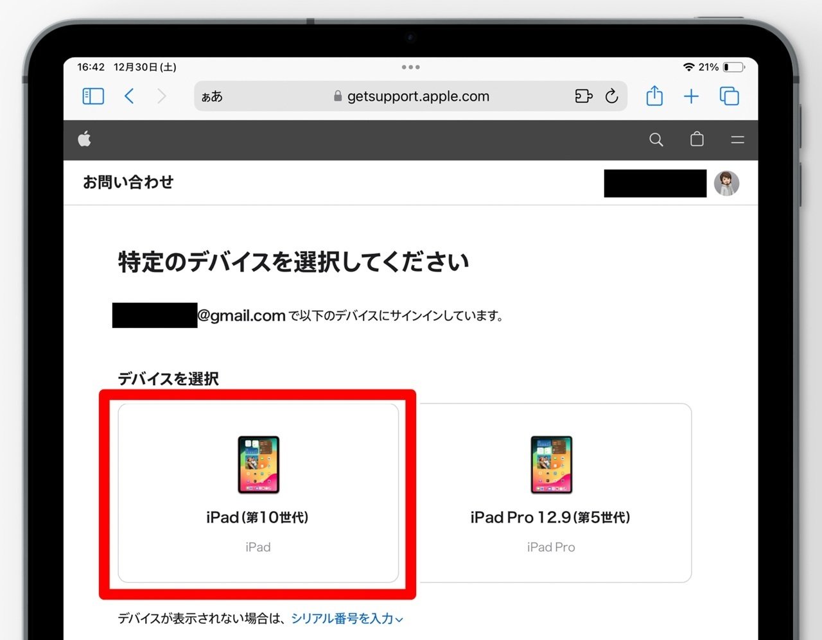Open page settings via the ぁあ control
The width and height of the screenshot is (822, 640).
click(x=212, y=96)
